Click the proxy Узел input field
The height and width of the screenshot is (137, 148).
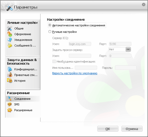(x=80, y=56)
